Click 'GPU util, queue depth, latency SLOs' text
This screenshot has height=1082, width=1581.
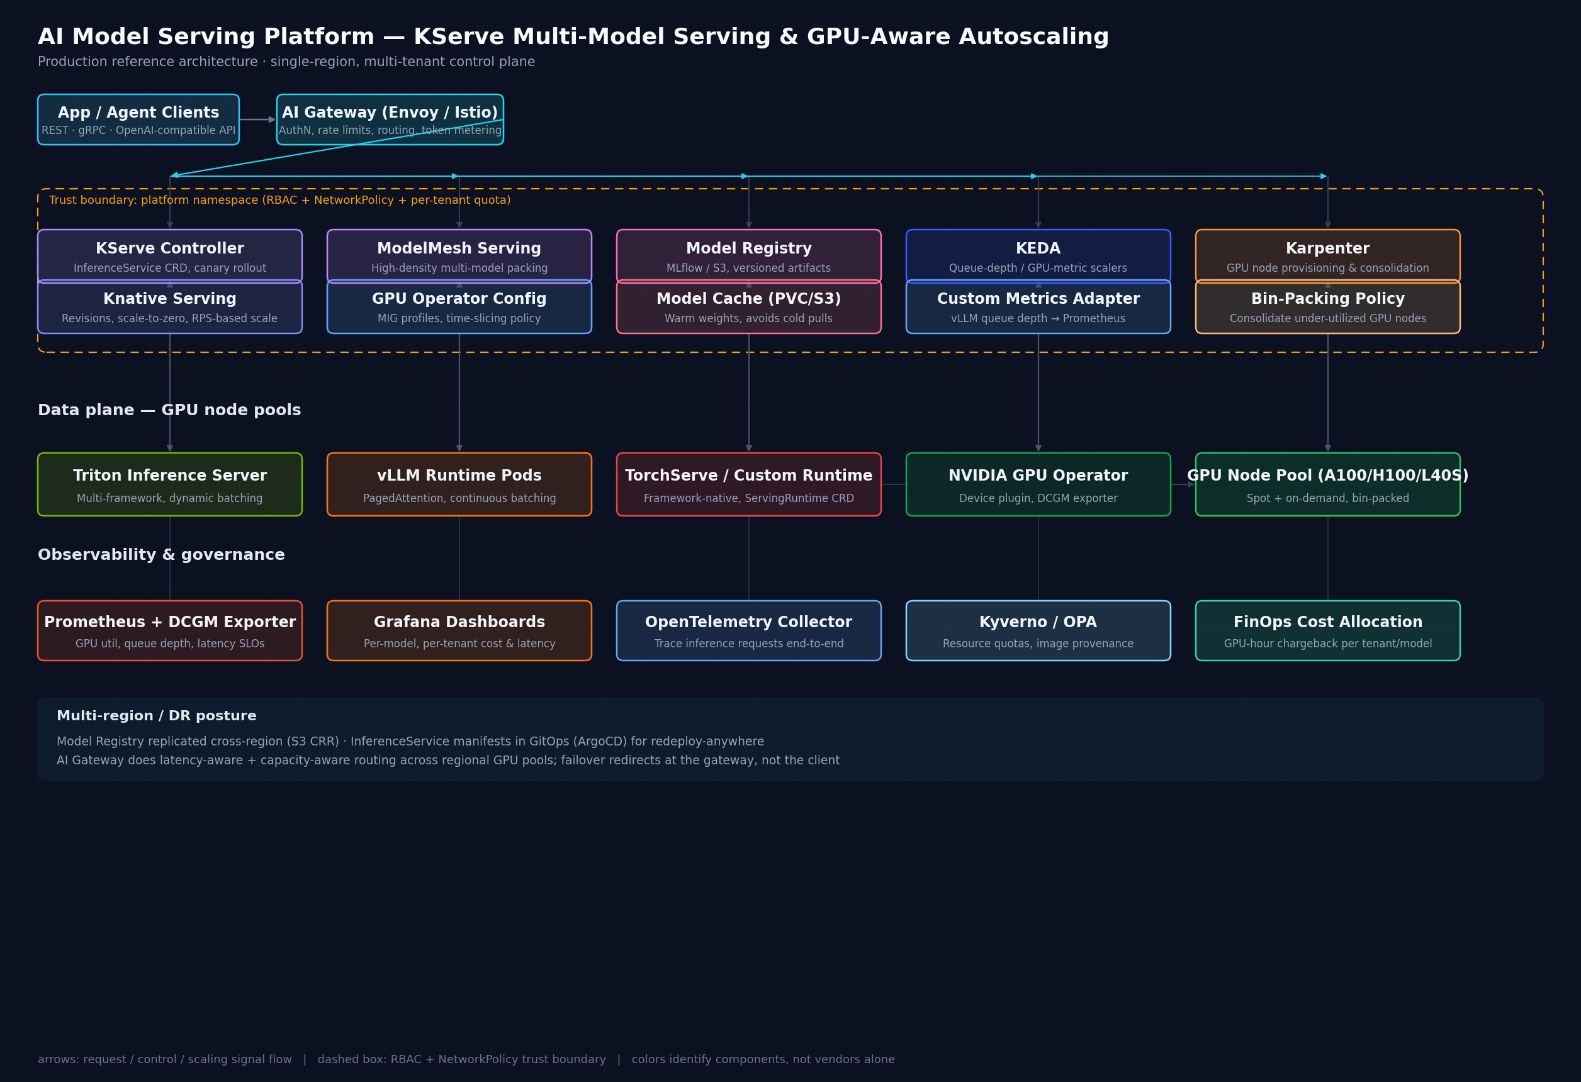tap(169, 644)
